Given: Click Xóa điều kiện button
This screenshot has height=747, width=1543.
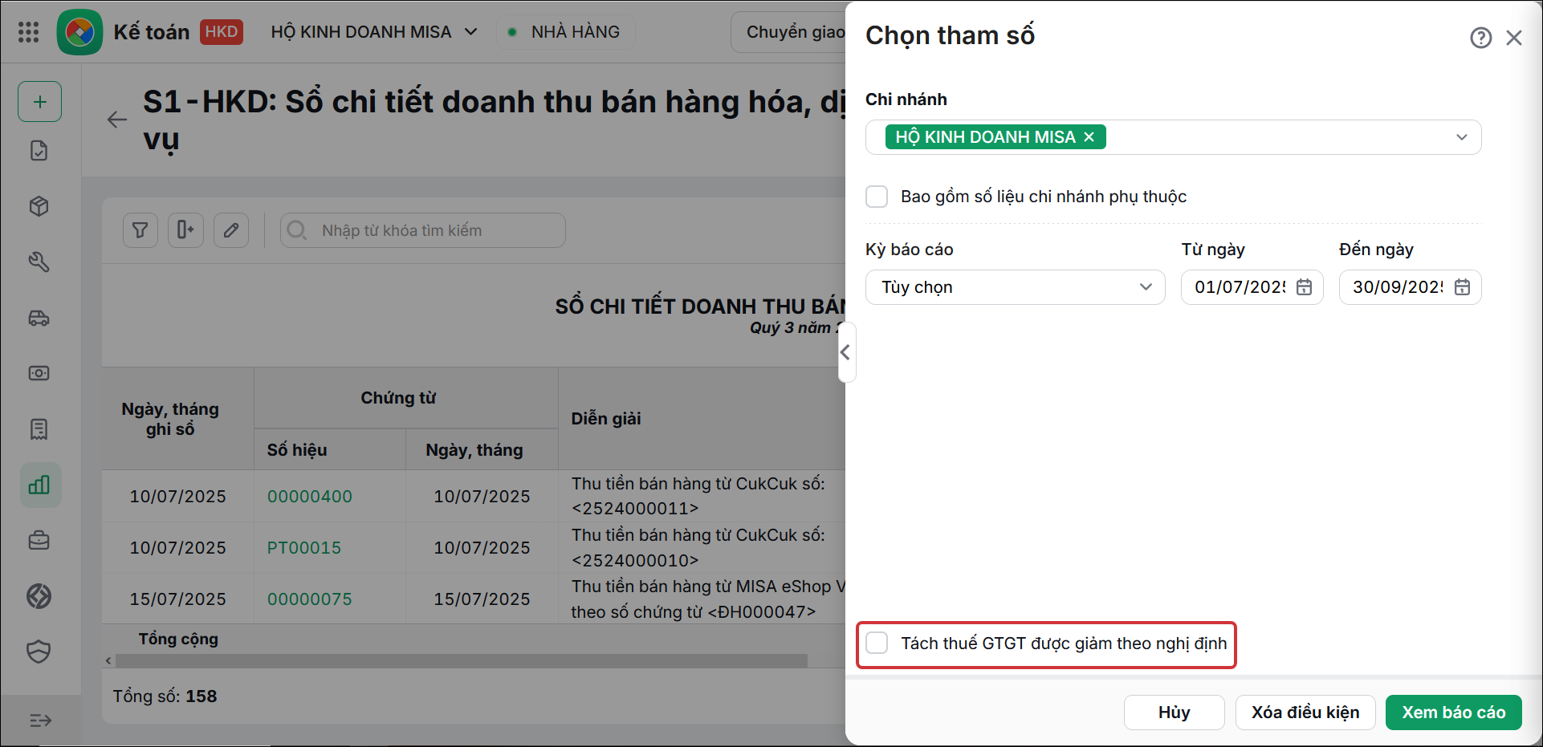Looking at the screenshot, I should (1305, 712).
